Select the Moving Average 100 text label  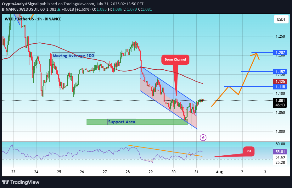tap(73, 56)
